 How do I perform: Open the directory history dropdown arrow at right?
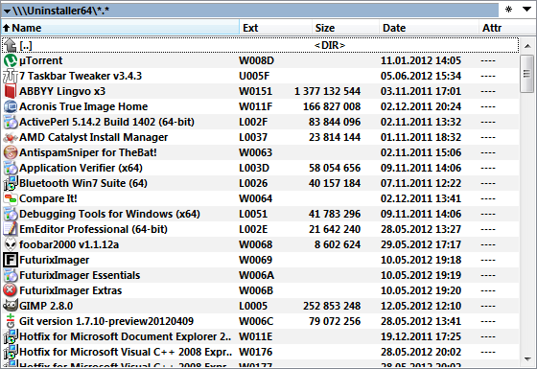[x=526, y=10]
